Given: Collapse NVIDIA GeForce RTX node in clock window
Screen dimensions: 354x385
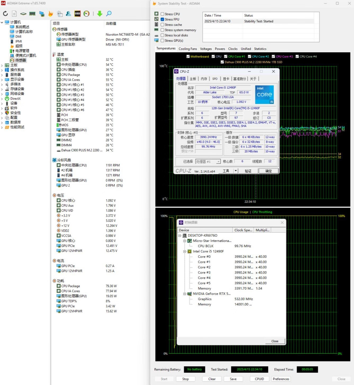Looking at the screenshot, I should [x=185, y=294].
